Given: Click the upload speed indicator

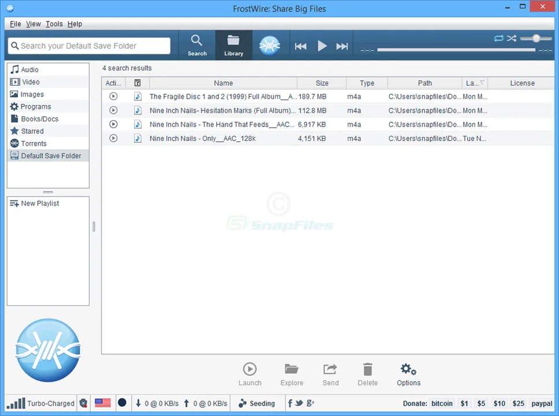Looking at the screenshot, I should tap(205, 403).
